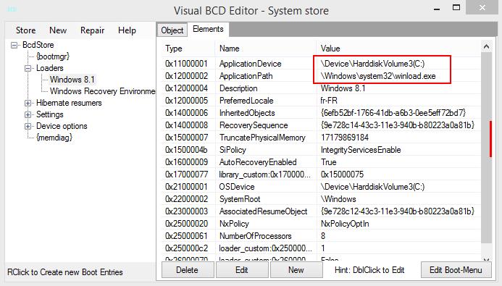Click the 0x250000c2 type cell
Image resolution: width=502 pixels, height=286 pixels.
point(186,248)
